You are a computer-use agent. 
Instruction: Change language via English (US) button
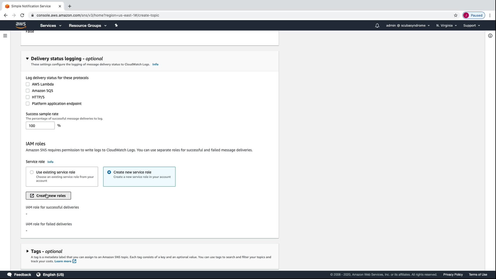click(x=50, y=274)
